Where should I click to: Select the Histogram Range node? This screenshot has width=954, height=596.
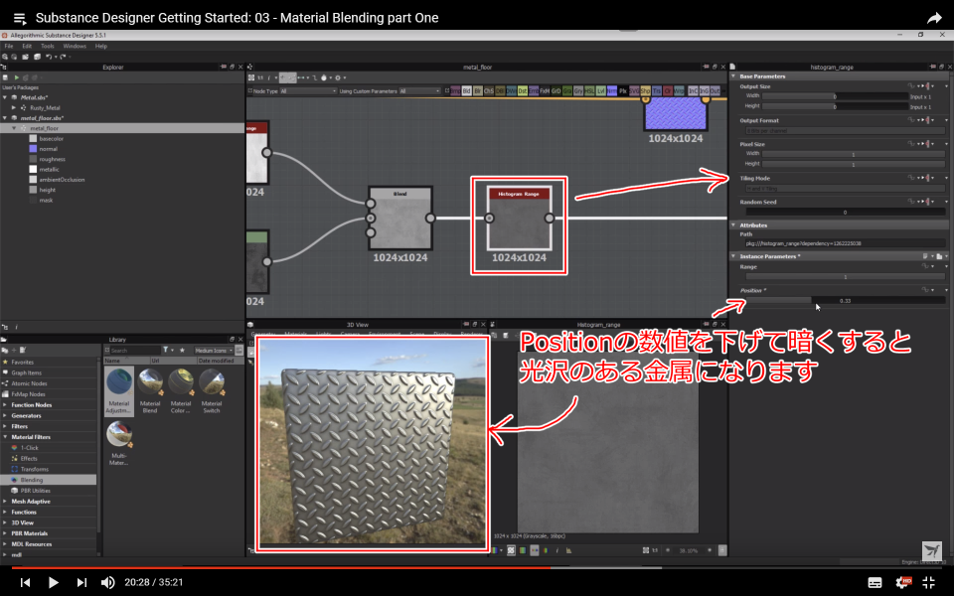point(519,219)
